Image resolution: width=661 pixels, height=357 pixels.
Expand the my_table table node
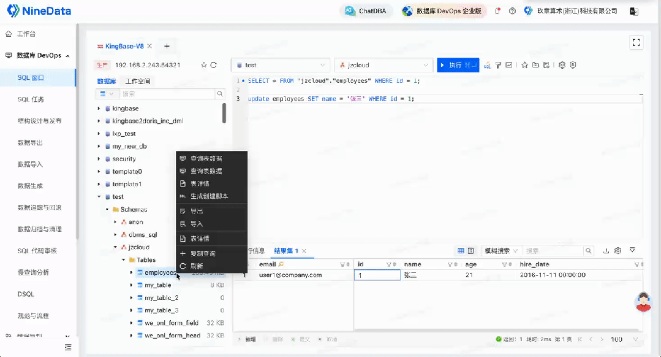pyautogui.click(x=131, y=285)
